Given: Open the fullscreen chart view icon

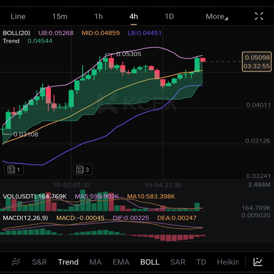Looking at the screenshot, I should (259, 16).
